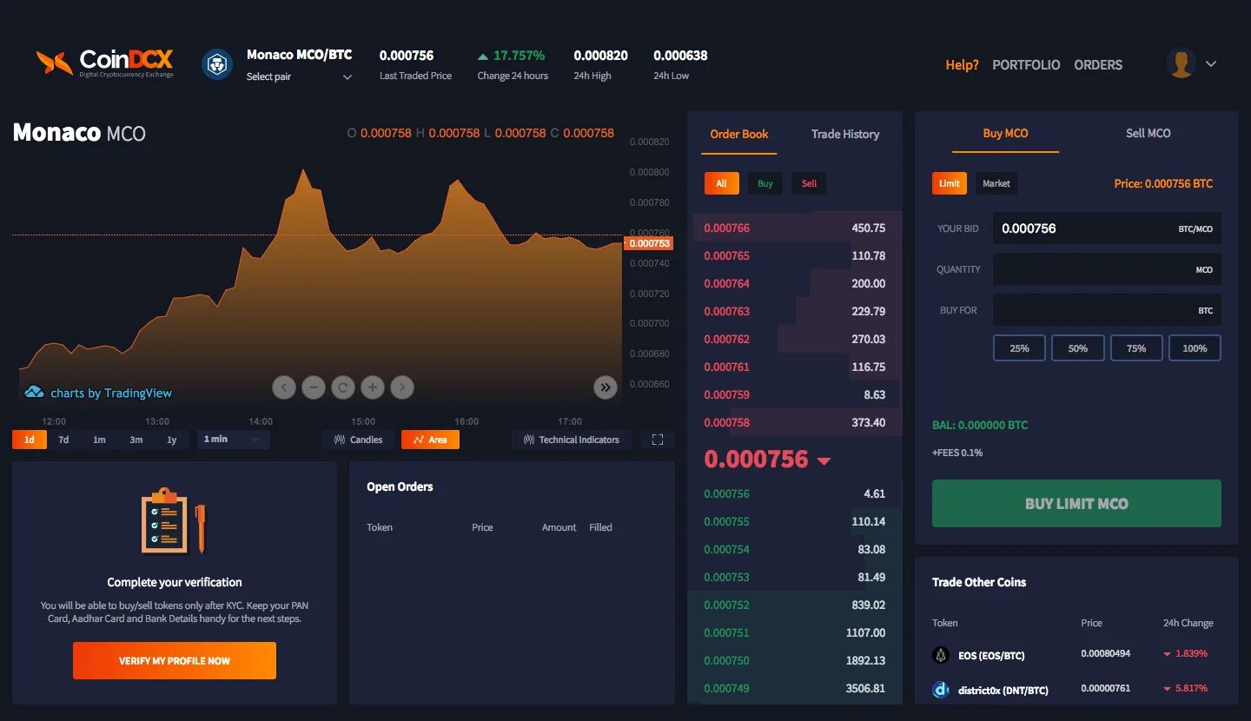This screenshot has width=1251, height=721.
Task: Filter order book by Buy orders
Action: (x=765, y=183)
